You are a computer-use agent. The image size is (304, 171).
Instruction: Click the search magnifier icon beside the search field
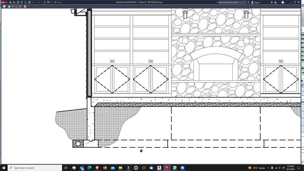(248, 2)
